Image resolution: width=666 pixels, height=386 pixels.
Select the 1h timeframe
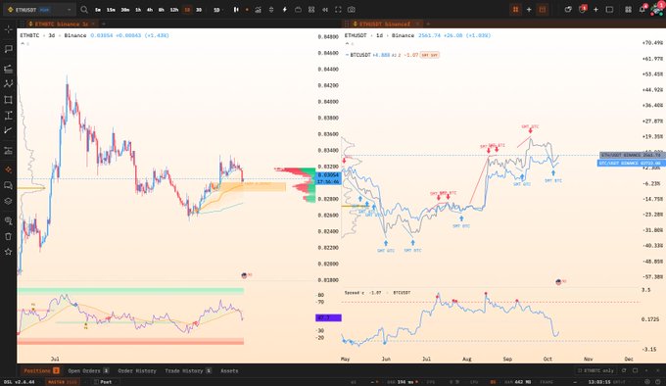point(138,10)
